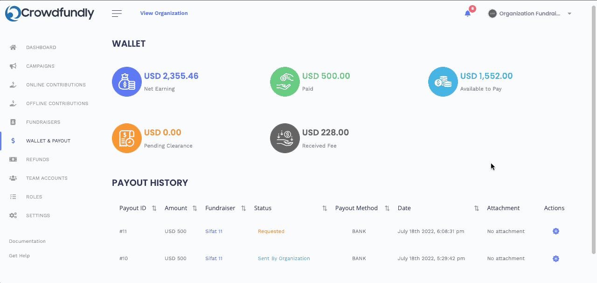
Task: Expand the Organization Fundraiser account dropdown arrow
Action: (569, 14)
